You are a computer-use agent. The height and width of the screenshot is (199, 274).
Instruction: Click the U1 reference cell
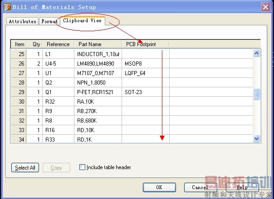point(59,73)
